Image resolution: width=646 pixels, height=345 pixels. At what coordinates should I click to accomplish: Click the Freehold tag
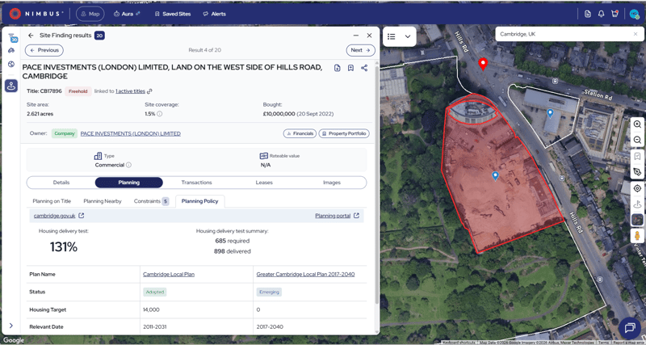click(78, 91)
